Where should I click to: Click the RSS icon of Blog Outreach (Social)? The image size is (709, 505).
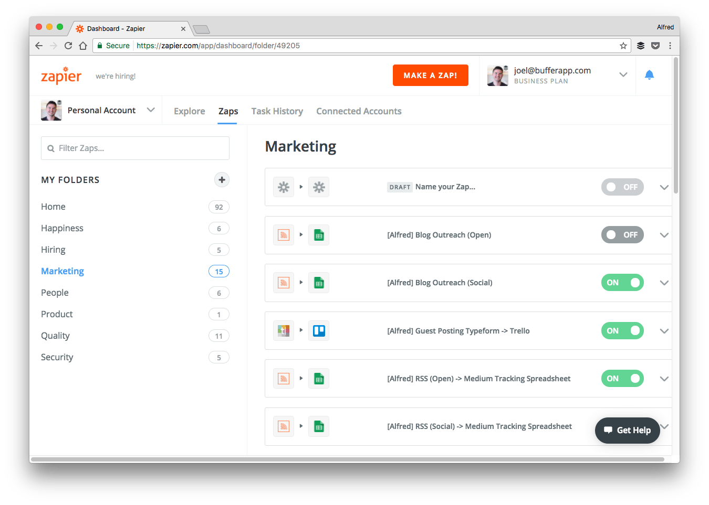[x=284, y=283]
